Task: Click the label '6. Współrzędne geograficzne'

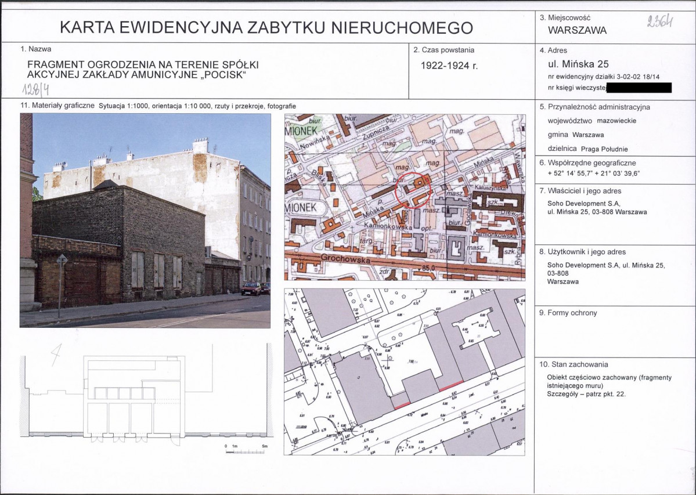Action: click(x=587, y=163)
